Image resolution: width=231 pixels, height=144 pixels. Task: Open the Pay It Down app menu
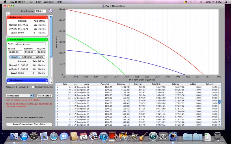[17, 2]
